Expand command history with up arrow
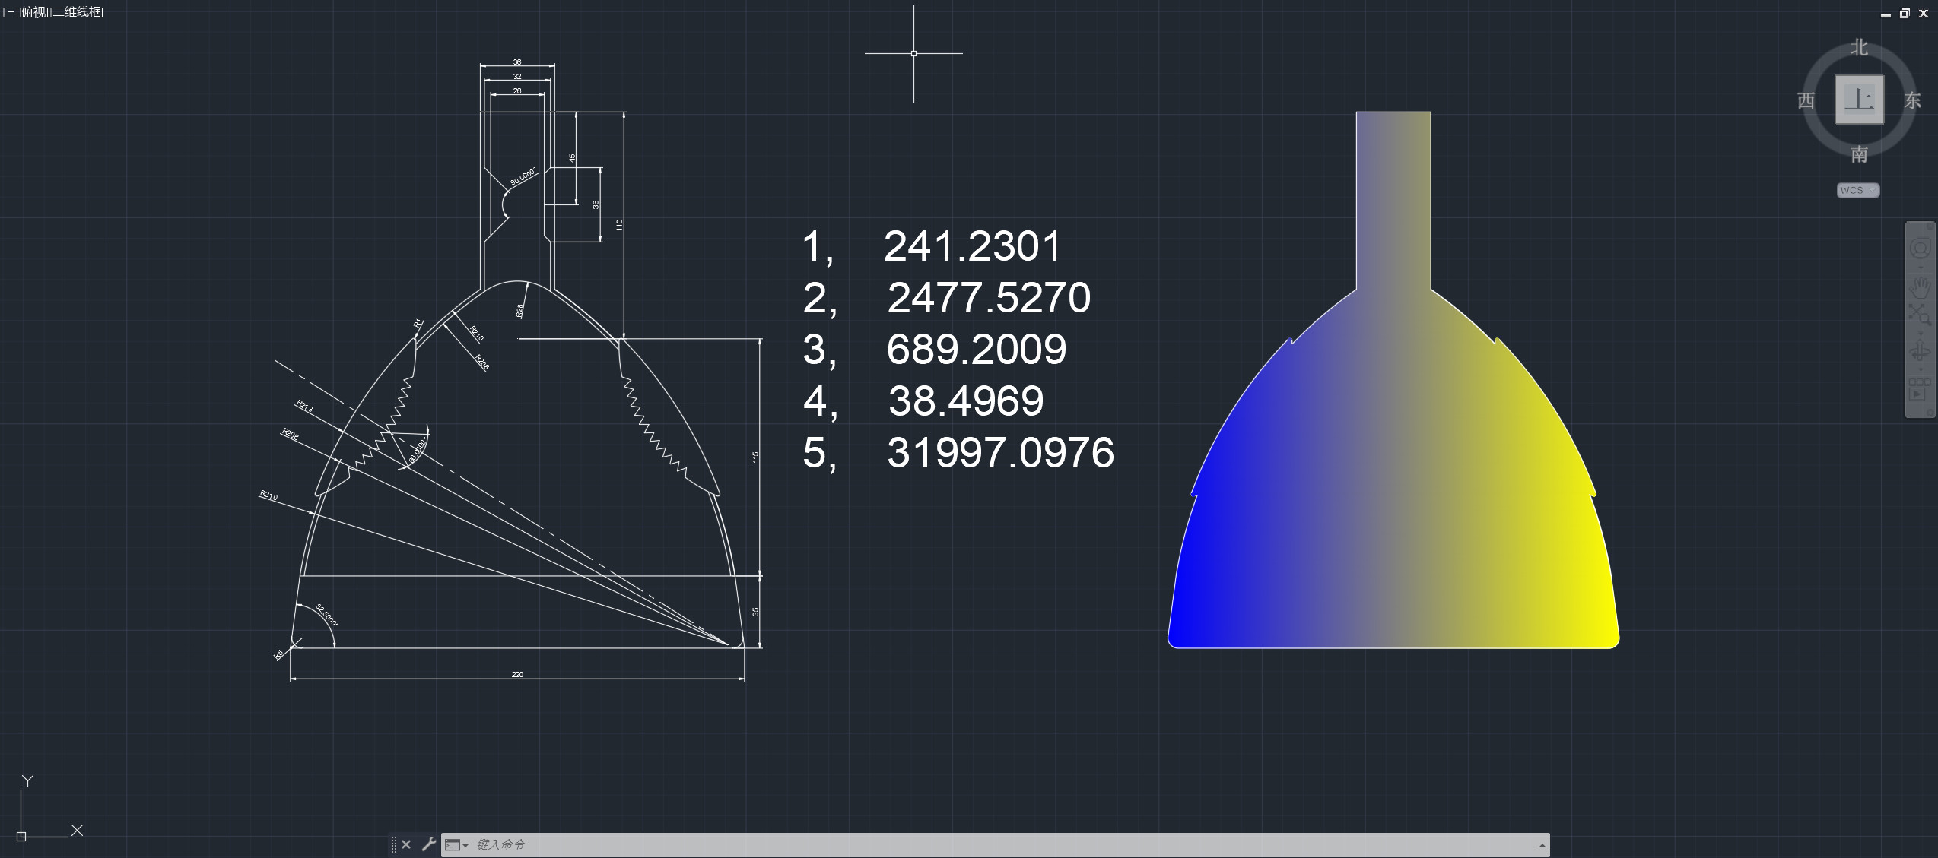This screenshot has height=858, width=1938. coord(1542,845)
